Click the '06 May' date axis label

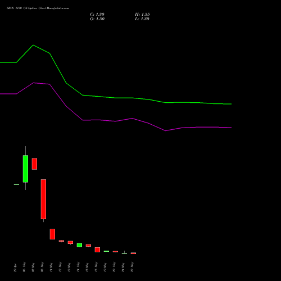(24, 267)
